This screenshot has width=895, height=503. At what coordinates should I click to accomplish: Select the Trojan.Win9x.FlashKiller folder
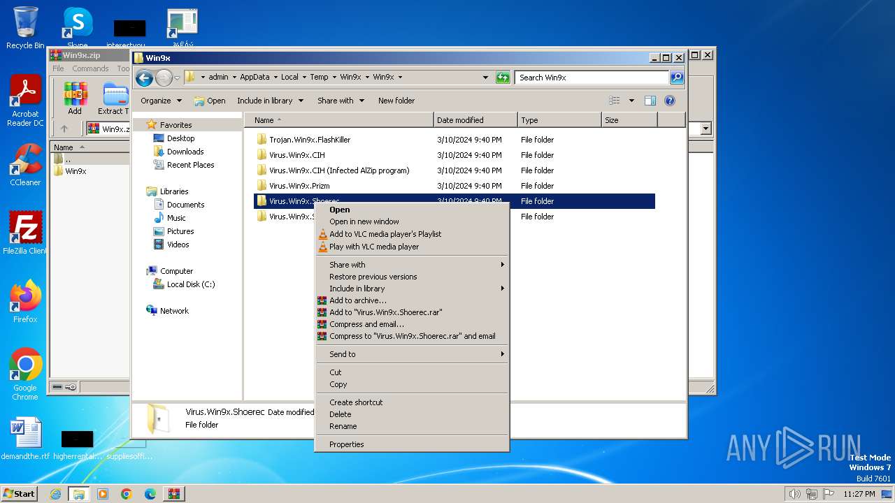point(310,140)
